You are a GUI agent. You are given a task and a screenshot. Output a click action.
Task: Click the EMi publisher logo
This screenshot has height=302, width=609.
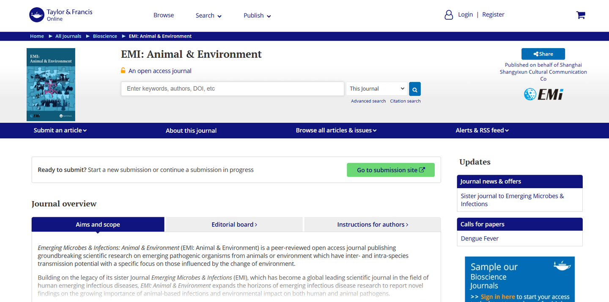pyautogui.click(x=543, y=94)
